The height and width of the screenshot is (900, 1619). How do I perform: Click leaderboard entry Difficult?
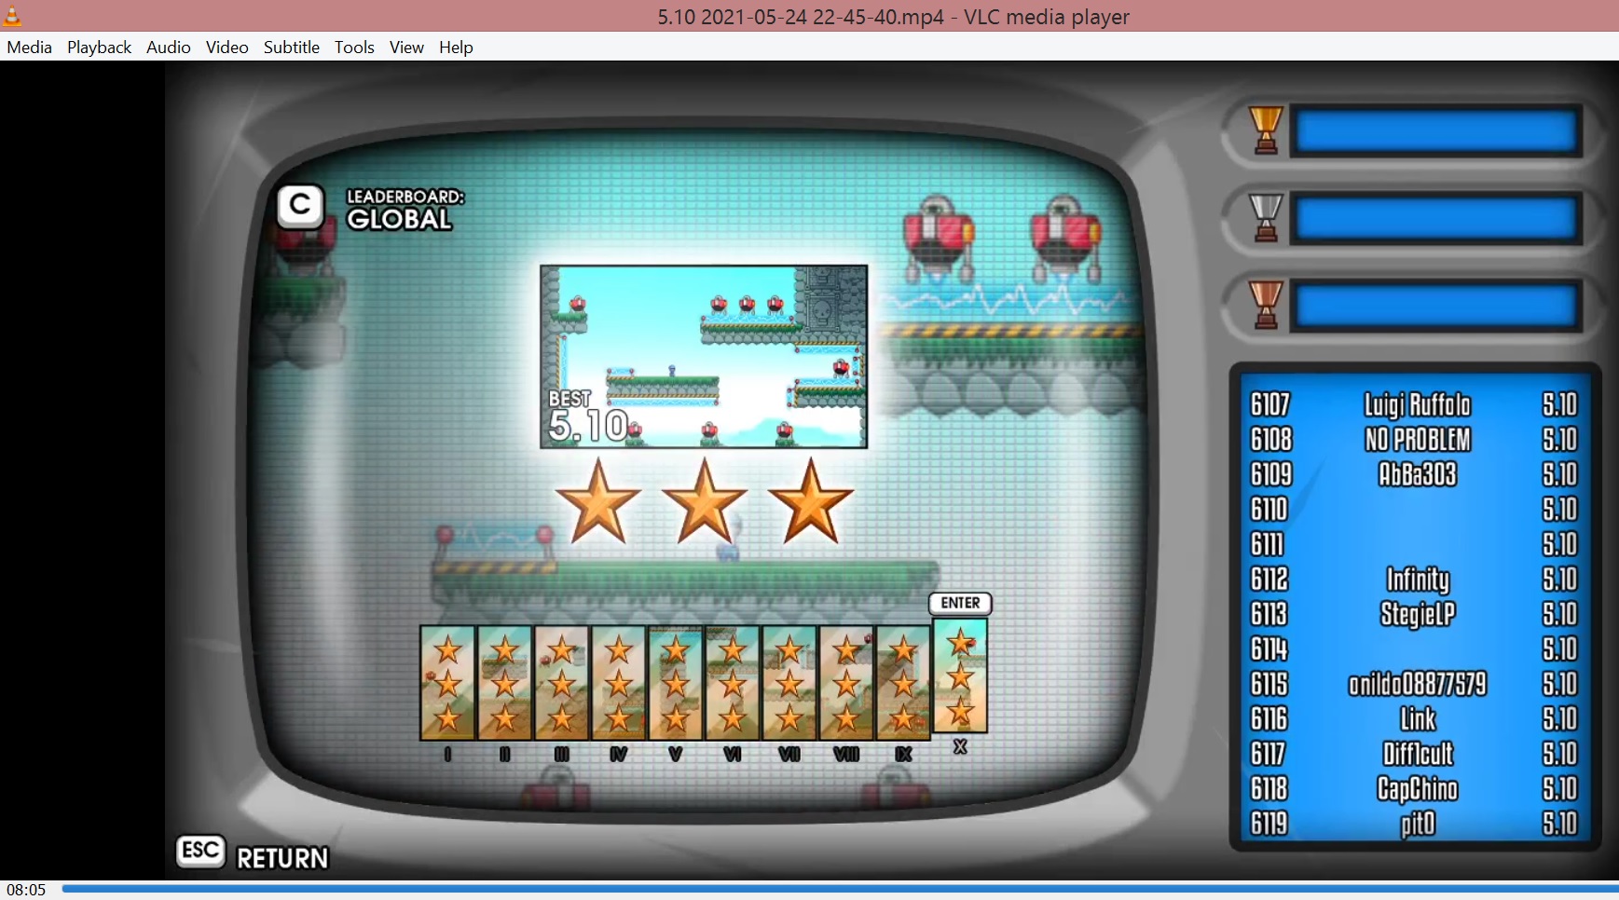pyautogui.click(x=1418, y=754)
